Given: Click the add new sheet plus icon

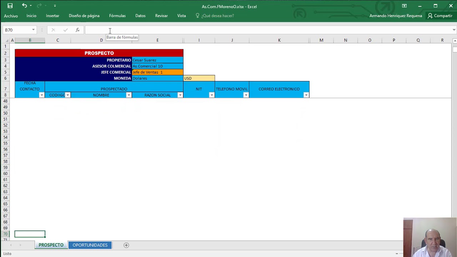Looking at the screenshot, I should 126,245.
